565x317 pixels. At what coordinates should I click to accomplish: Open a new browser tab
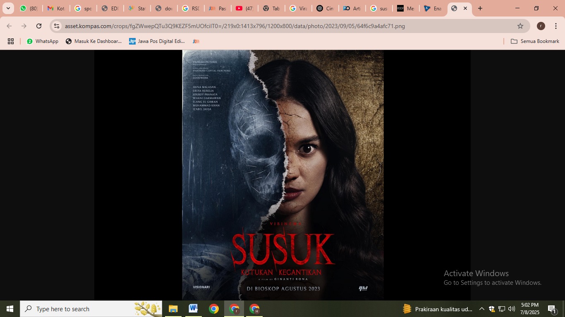pyautogui.click(x=480, y=8)
